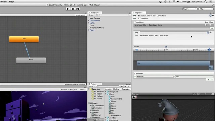
Task: Expand Player in Hierarchy
Action: pyautogui.click(x=89, y=30)
